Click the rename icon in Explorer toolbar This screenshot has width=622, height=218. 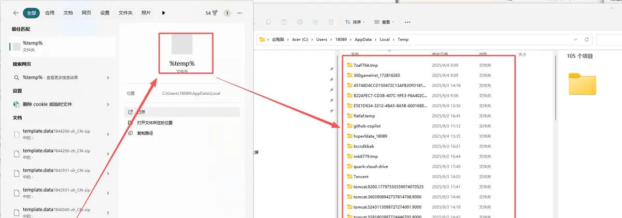[300, 22]
